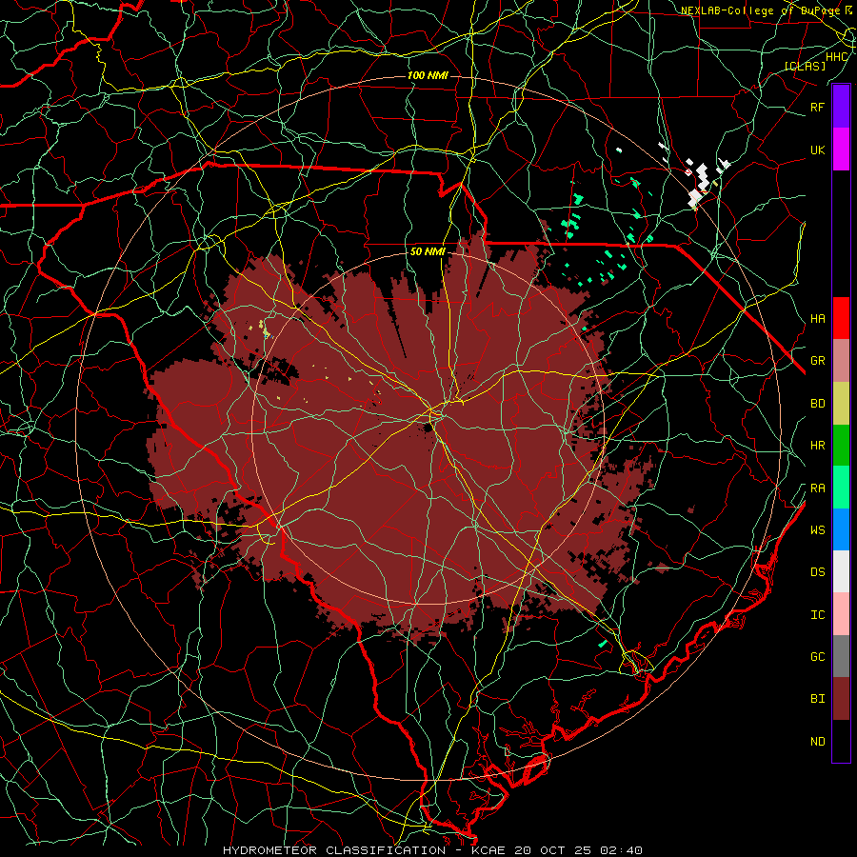
Task: Click the black radar site gap at center
Action: point(427,428)
